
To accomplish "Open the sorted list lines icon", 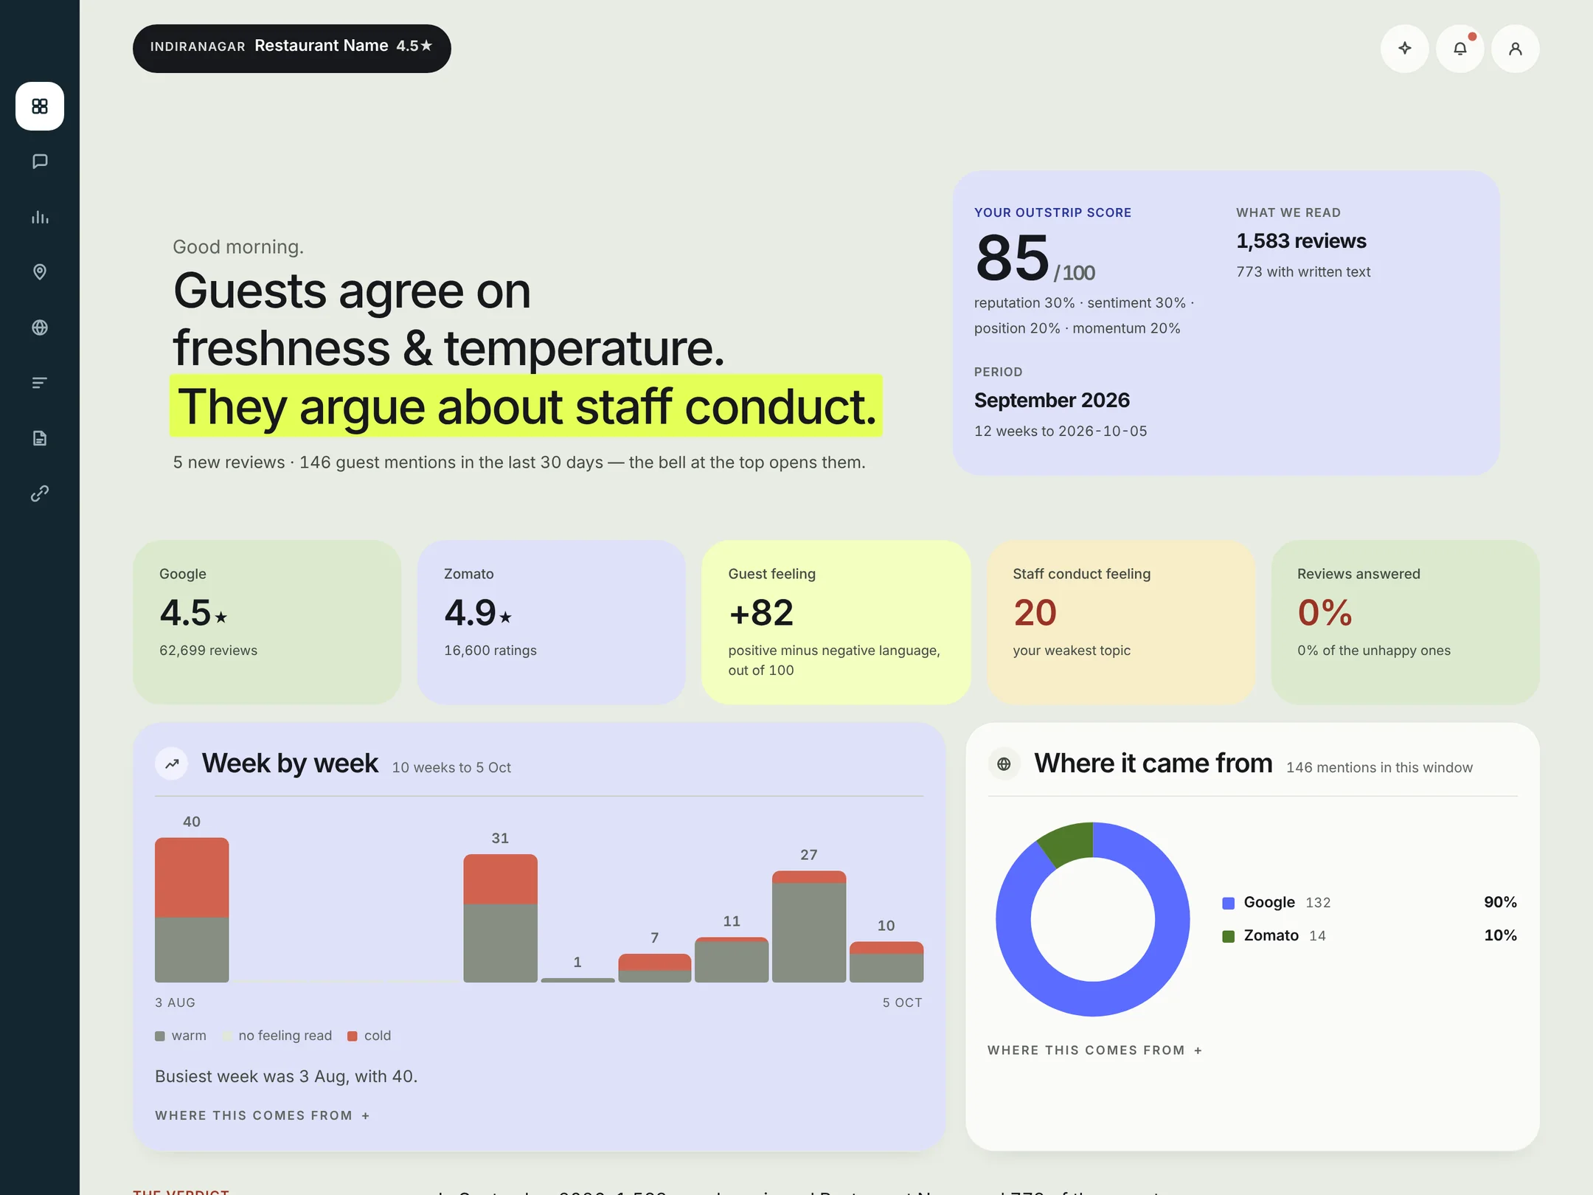I will (40, 383).
